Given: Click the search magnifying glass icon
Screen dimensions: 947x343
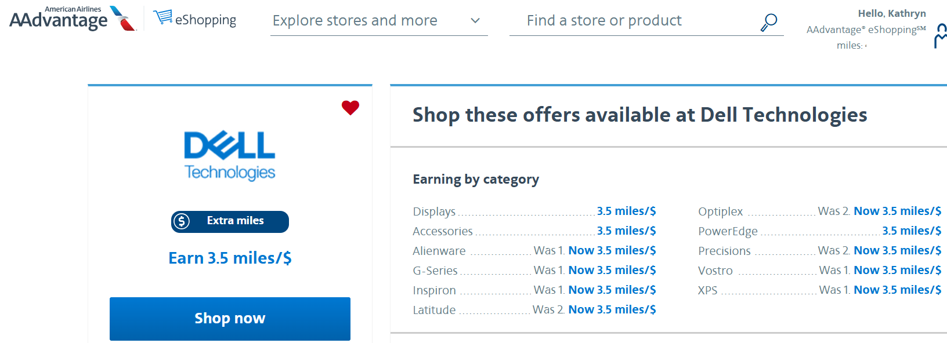Looking at the screenshot, I should (x=767, y=21).
